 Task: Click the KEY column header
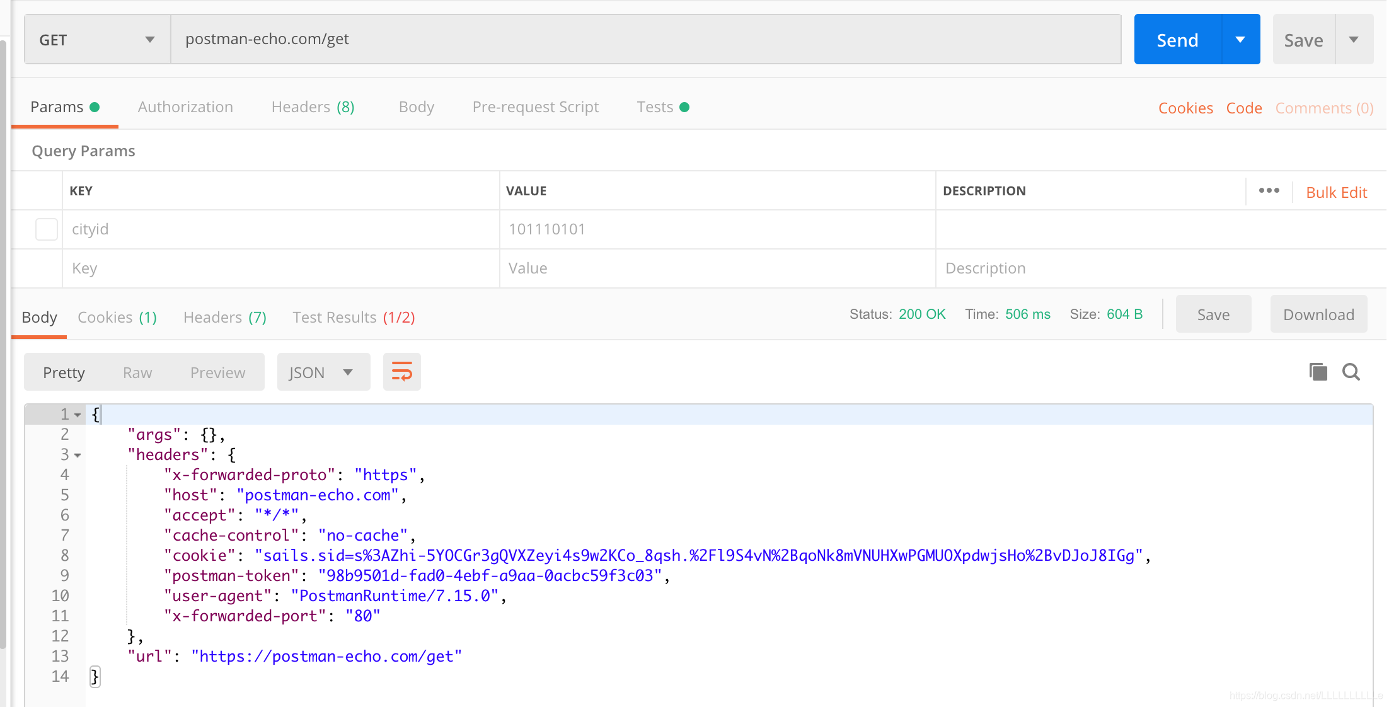coord(81,191)
